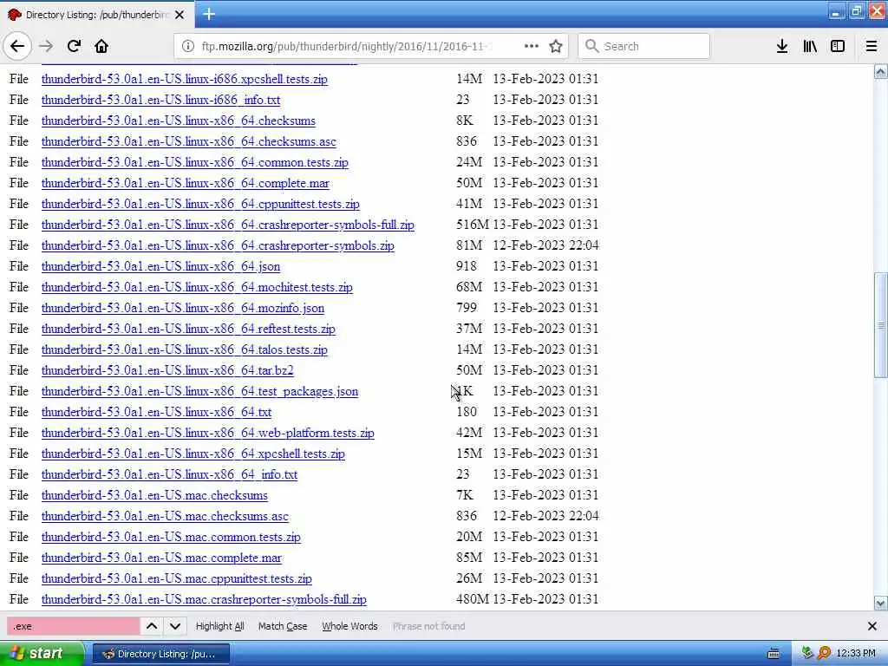Download linux-x86_64.common.tests.zip
888x666 pixels.
coord(195,162)
